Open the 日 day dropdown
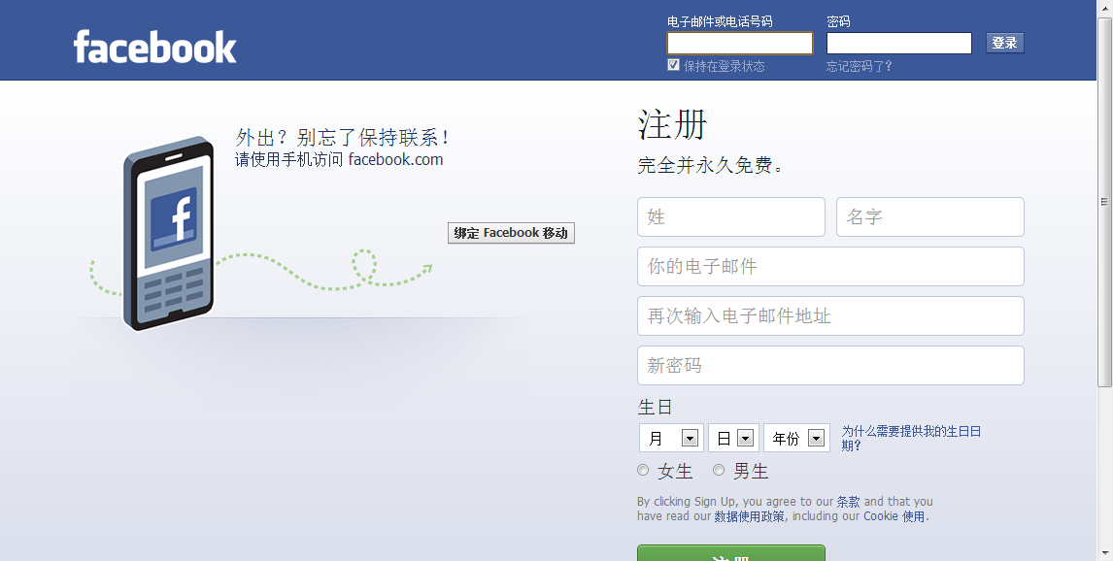The width and height of the screenshot is (1113, 561). point(733,438)
